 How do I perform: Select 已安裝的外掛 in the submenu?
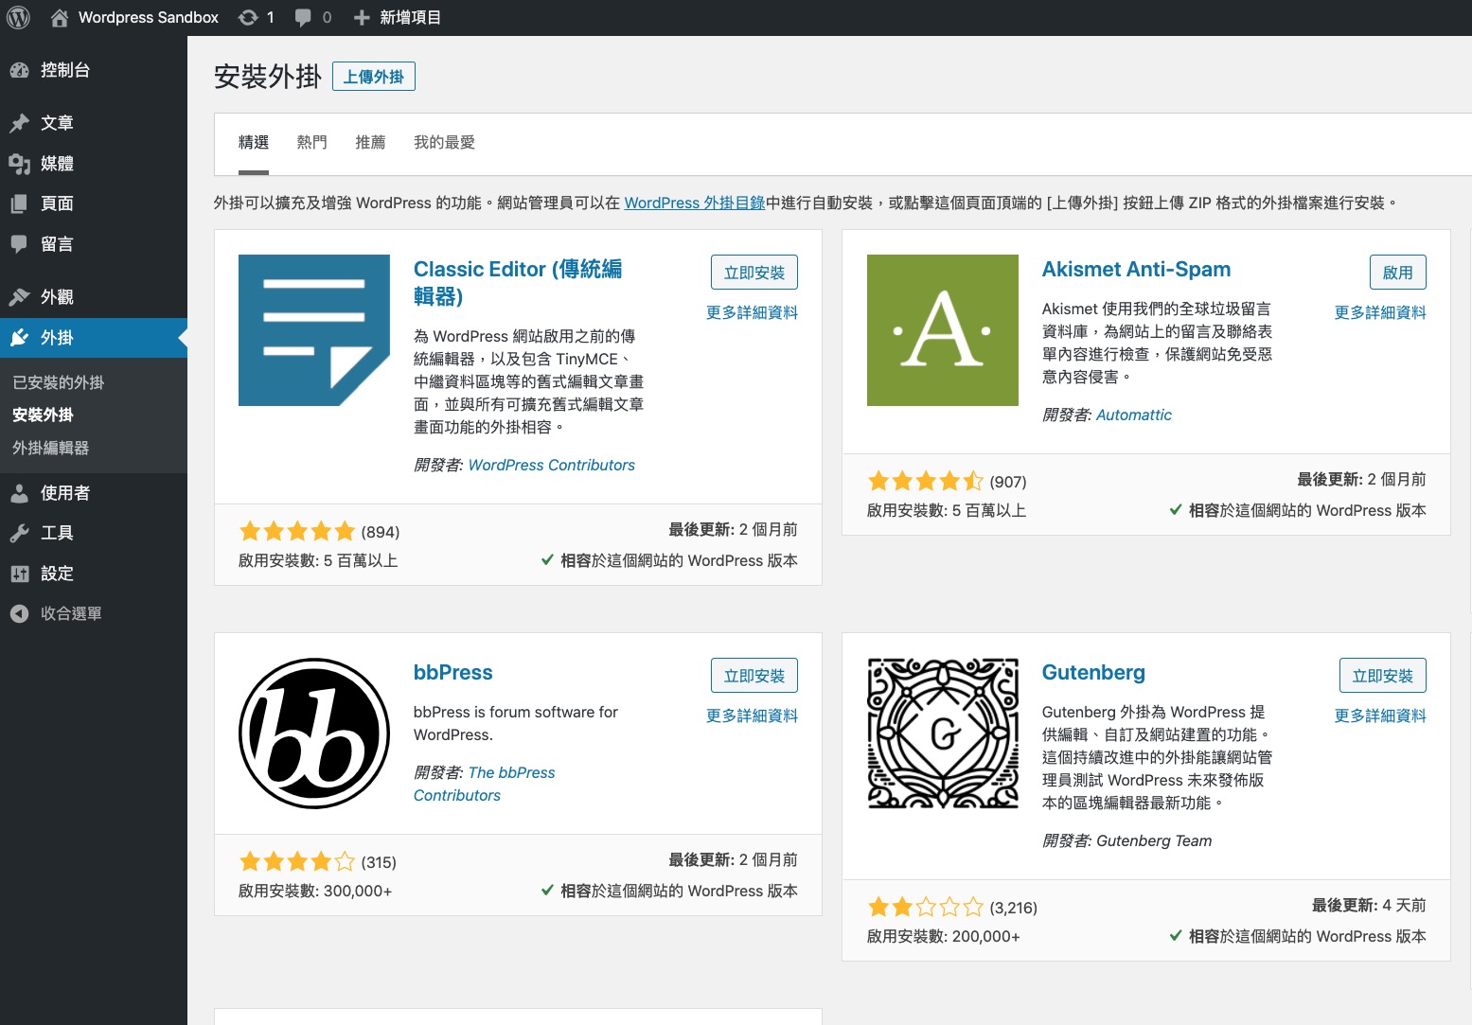(x=59, y=382)
